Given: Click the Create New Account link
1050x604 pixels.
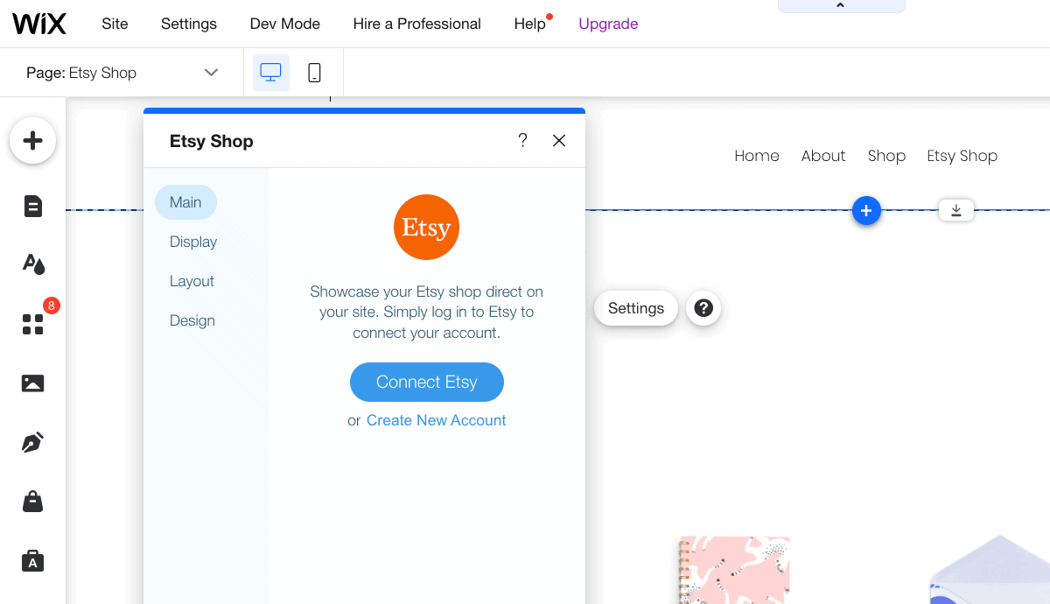Looking at the screenshot, I should [x=437, y=420].
